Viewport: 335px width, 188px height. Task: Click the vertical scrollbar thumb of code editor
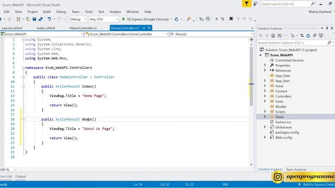251,76
